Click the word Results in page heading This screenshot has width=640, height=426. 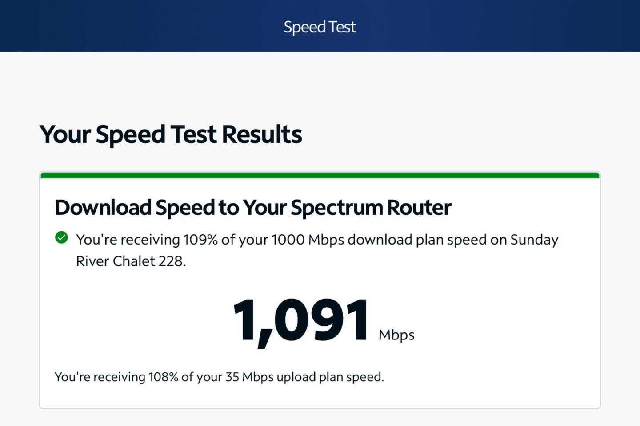click(x=261, y=134)
